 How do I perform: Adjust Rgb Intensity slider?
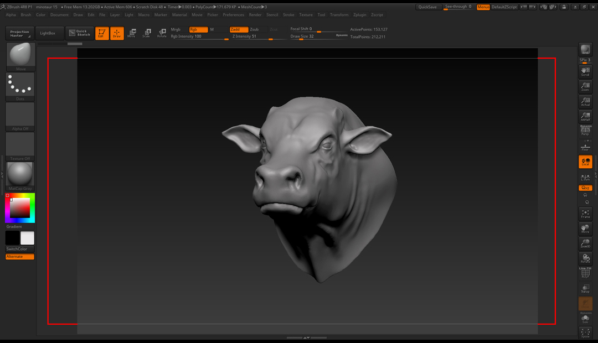(199, 37)
